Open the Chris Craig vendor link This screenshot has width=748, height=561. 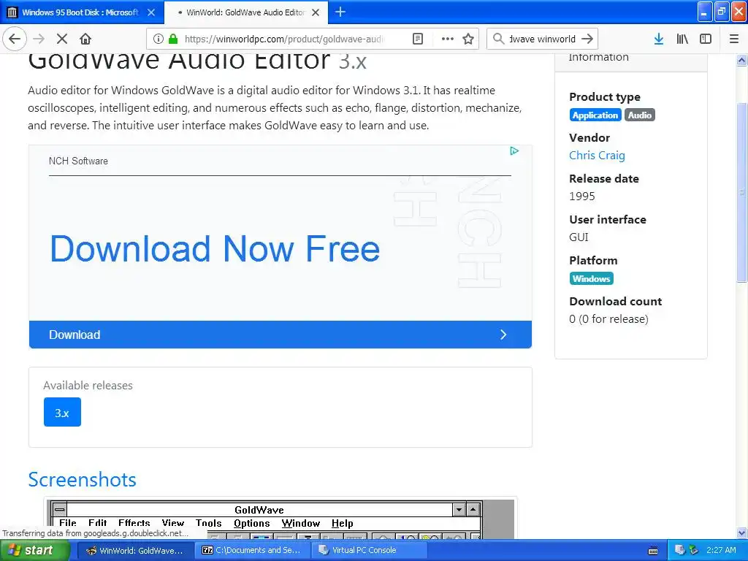tap(597, 156)
